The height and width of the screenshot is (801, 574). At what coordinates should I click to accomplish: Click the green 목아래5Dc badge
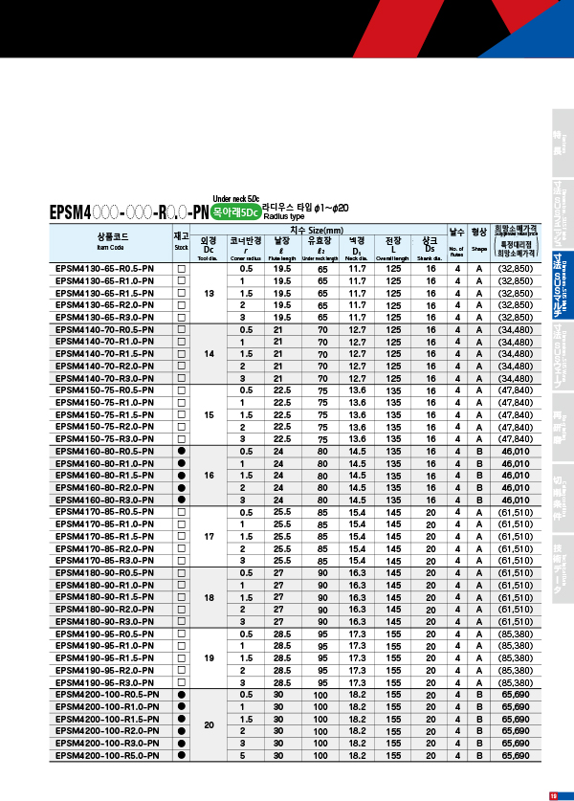tap(236, 212)
